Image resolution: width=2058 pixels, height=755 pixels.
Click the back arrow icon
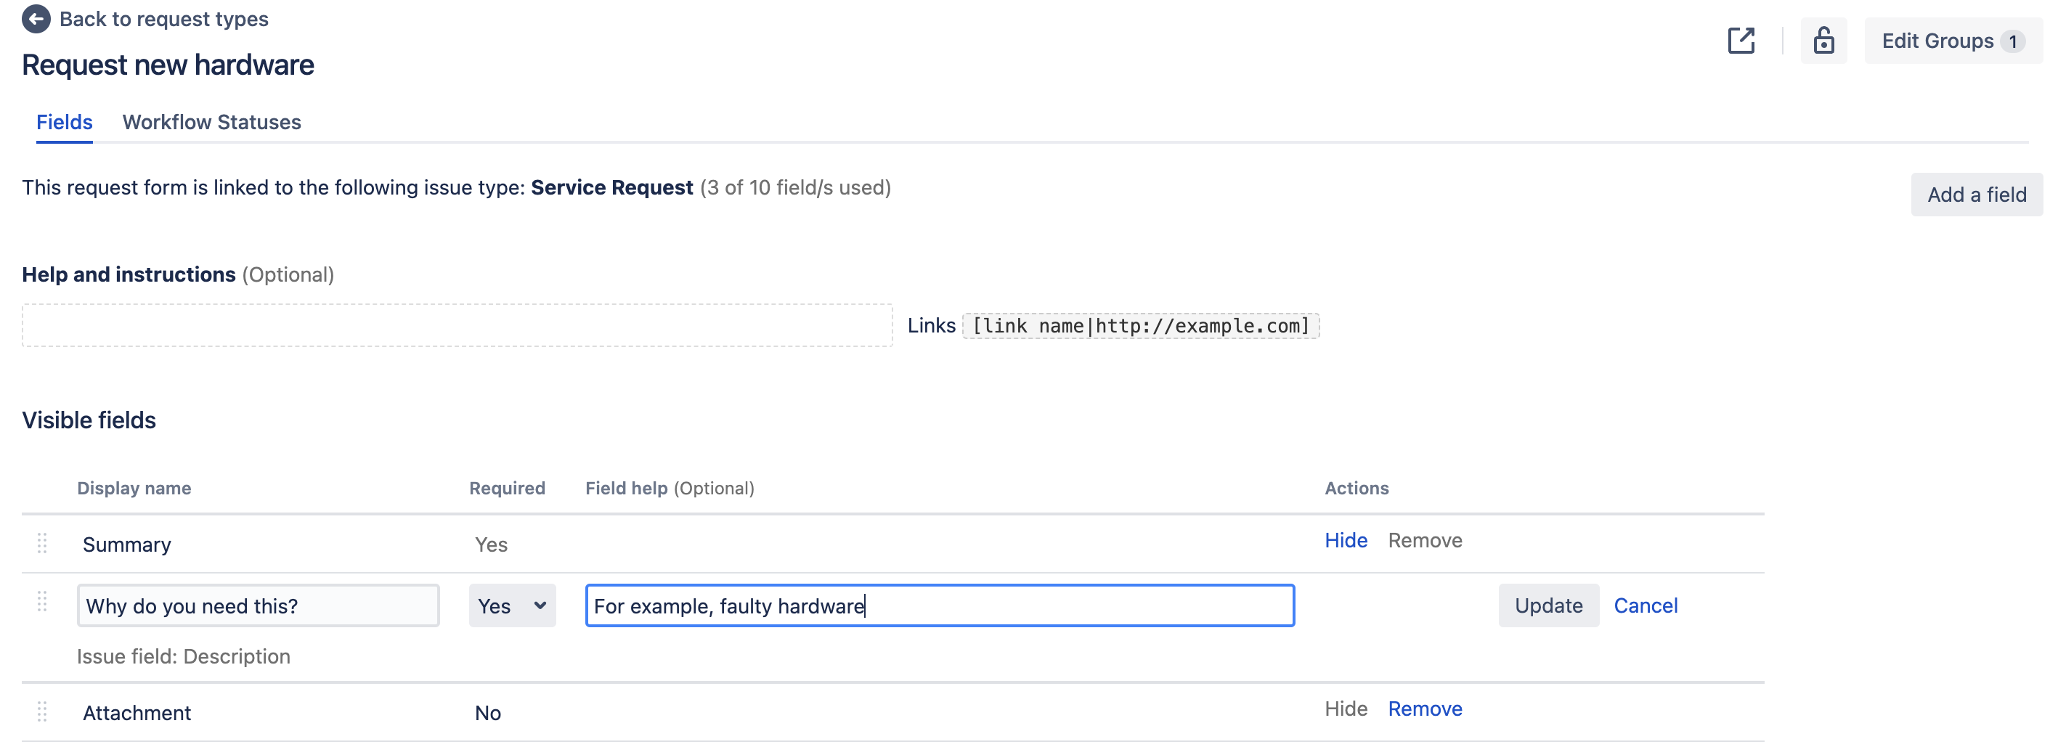[36, 19]
